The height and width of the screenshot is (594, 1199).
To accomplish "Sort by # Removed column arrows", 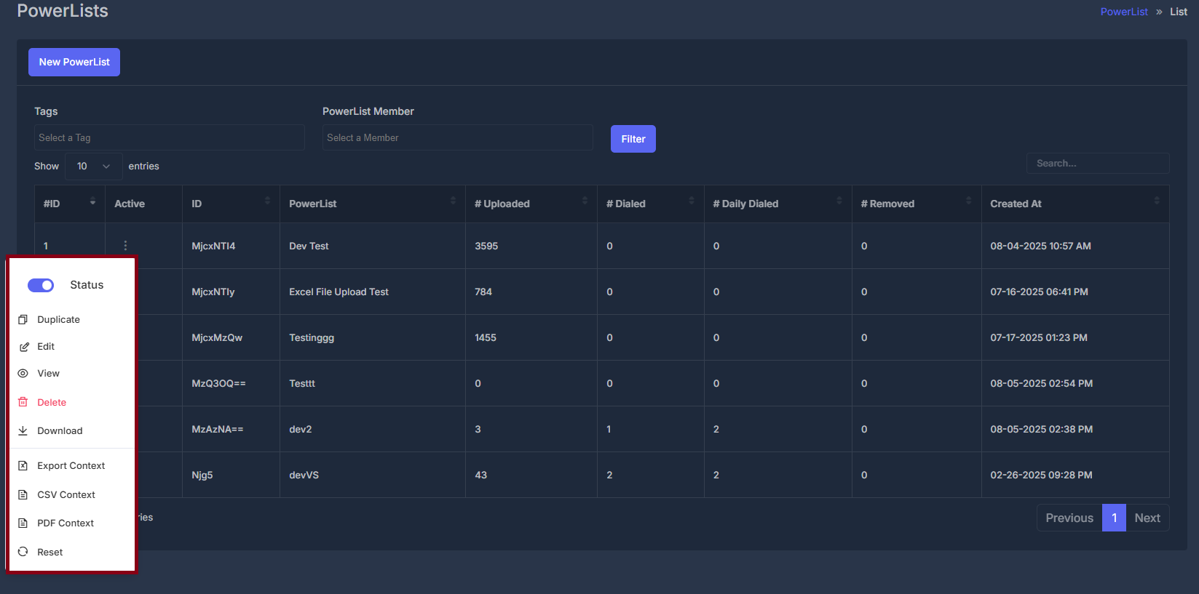I will 968,201.
